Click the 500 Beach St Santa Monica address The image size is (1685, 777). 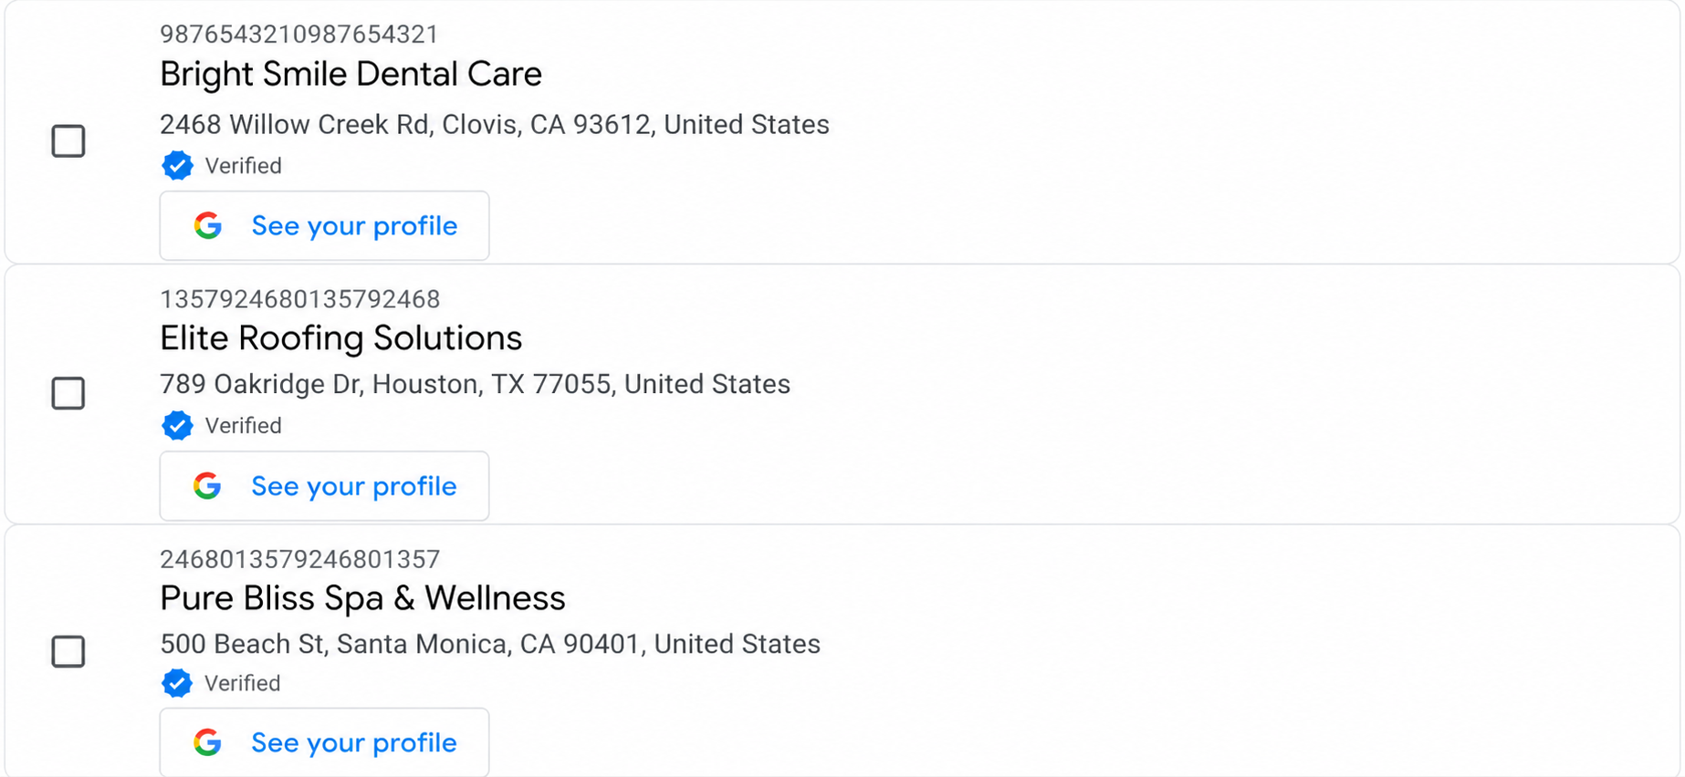490,644
